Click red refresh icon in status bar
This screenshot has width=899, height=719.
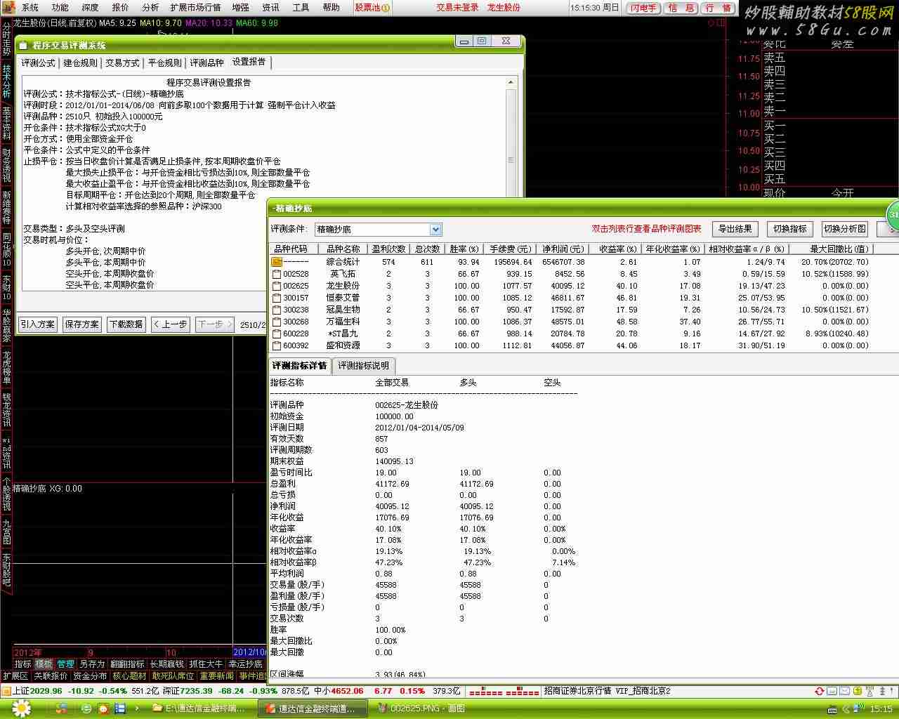pos(819,692)
